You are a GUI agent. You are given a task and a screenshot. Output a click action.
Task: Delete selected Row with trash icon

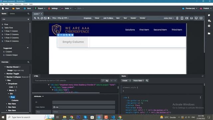[72, 35]
